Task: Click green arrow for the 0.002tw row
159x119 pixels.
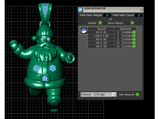Action: tap(134, 39)
